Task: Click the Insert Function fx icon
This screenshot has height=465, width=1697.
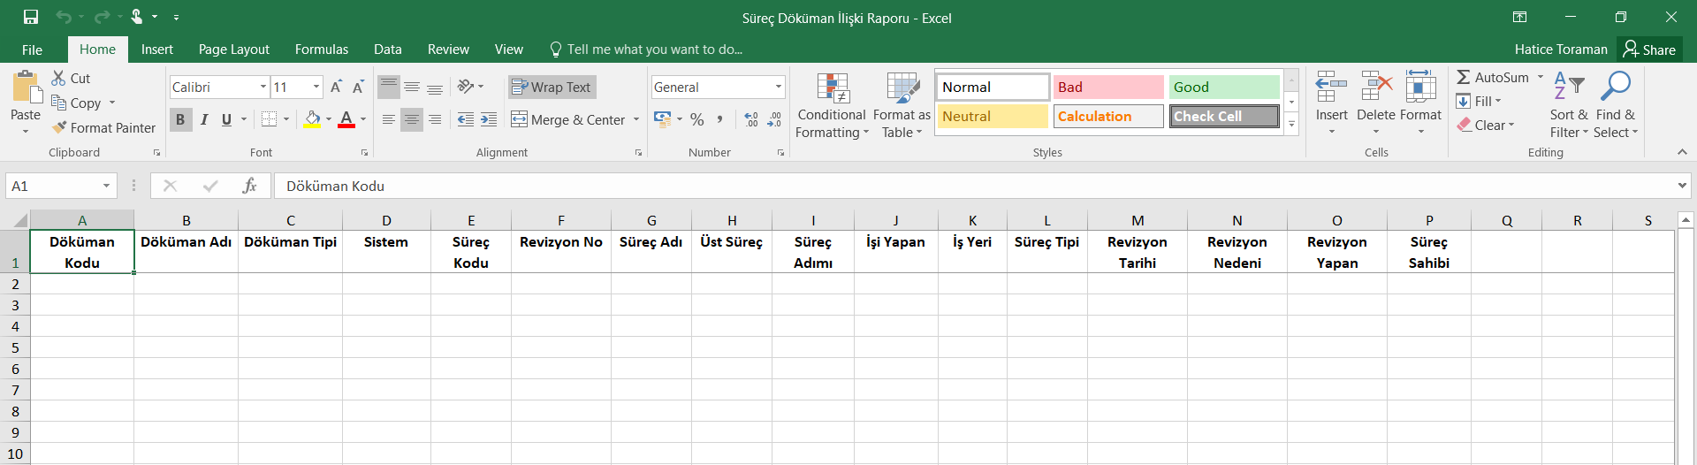Action: click(249, 186)
